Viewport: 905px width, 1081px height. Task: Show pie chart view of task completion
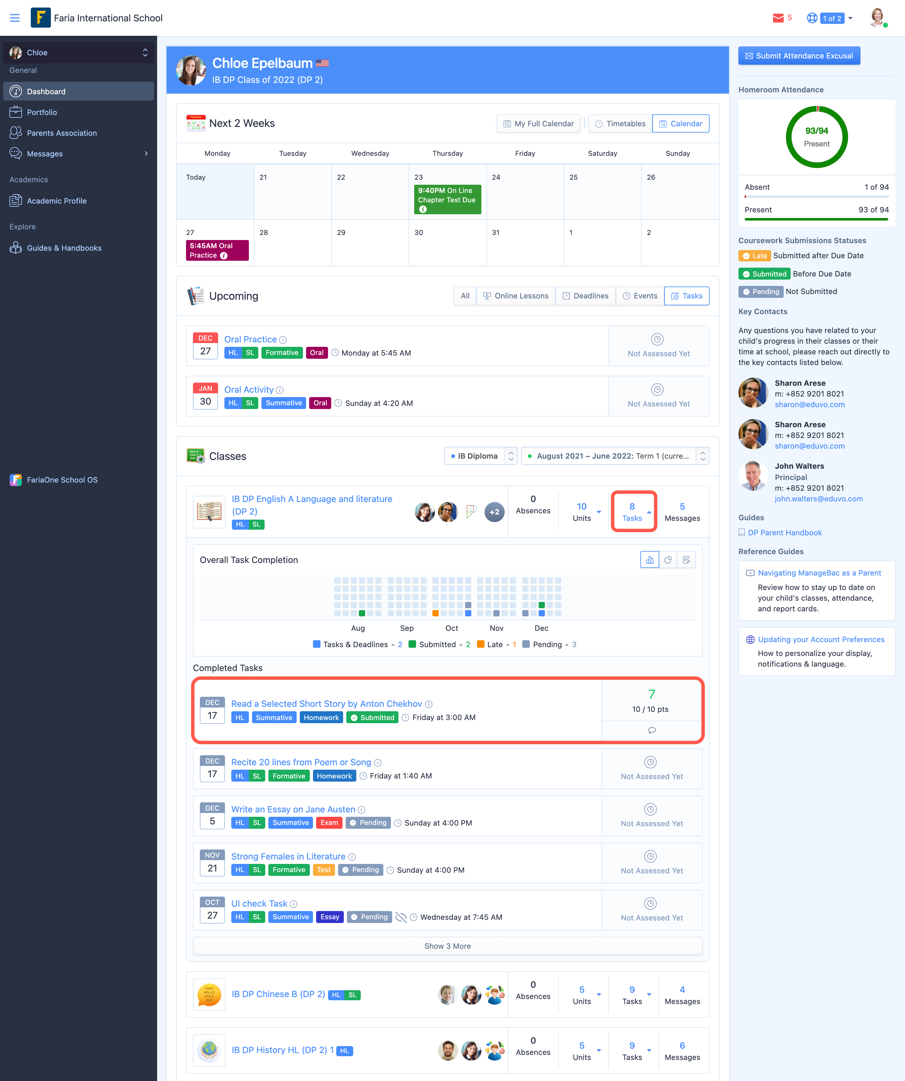[668, 560]
